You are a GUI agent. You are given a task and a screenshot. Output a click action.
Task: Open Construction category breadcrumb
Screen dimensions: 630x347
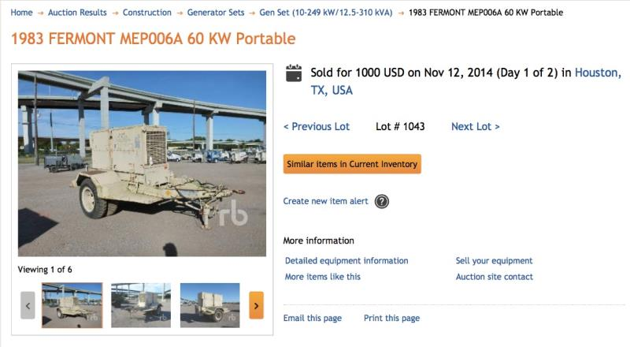147,13
